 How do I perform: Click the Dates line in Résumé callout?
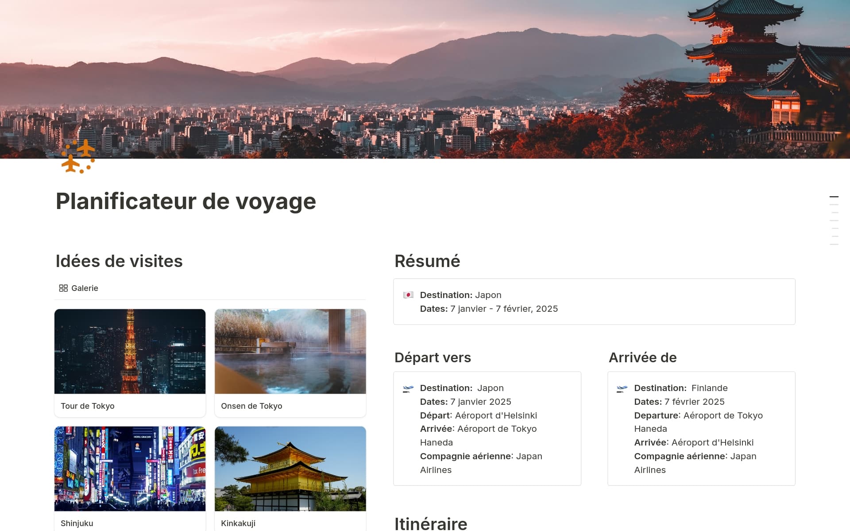[488, 309]
